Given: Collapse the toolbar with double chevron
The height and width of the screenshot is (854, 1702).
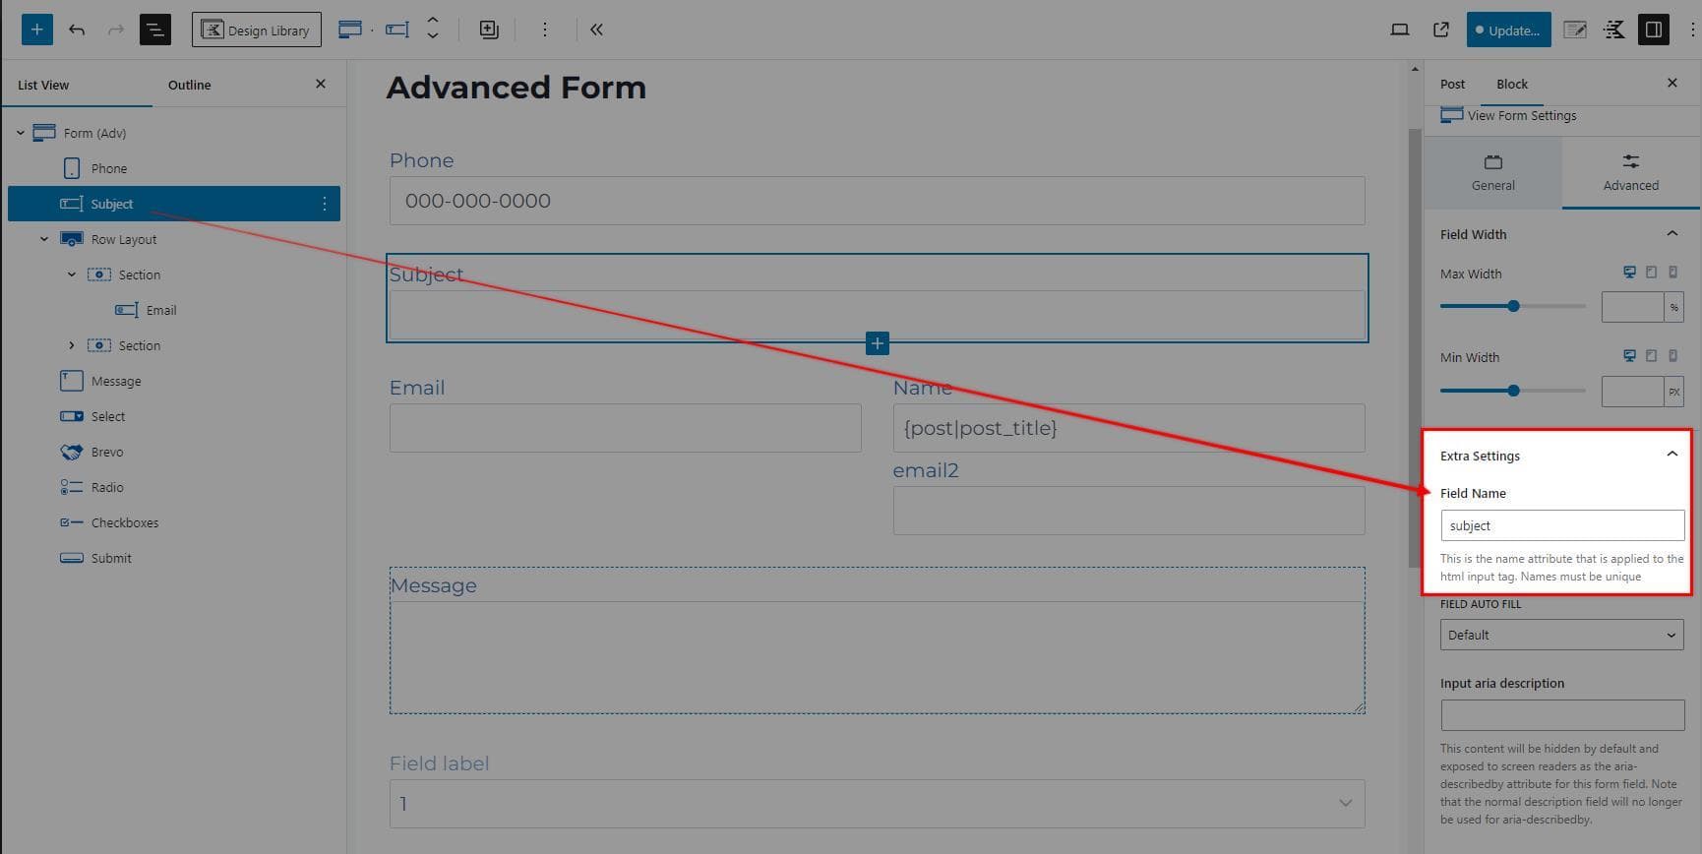Looking at the screenshot, I should (596, 30).
